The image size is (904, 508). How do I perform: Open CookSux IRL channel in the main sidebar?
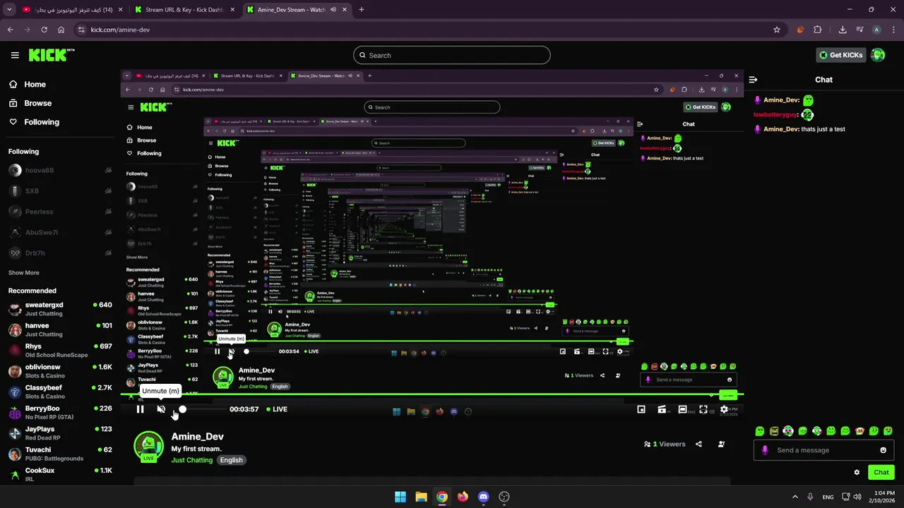[60, 474]
